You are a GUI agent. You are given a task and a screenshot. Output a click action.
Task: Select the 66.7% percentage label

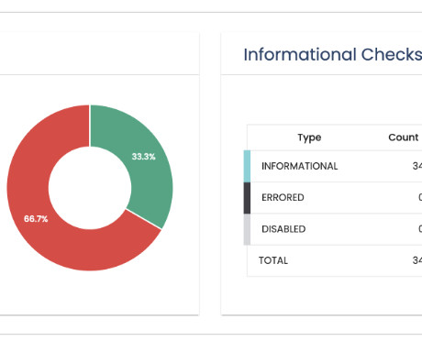(36, 219)
